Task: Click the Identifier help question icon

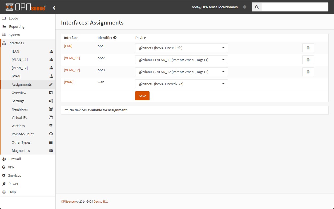Action: coord(115,38)
